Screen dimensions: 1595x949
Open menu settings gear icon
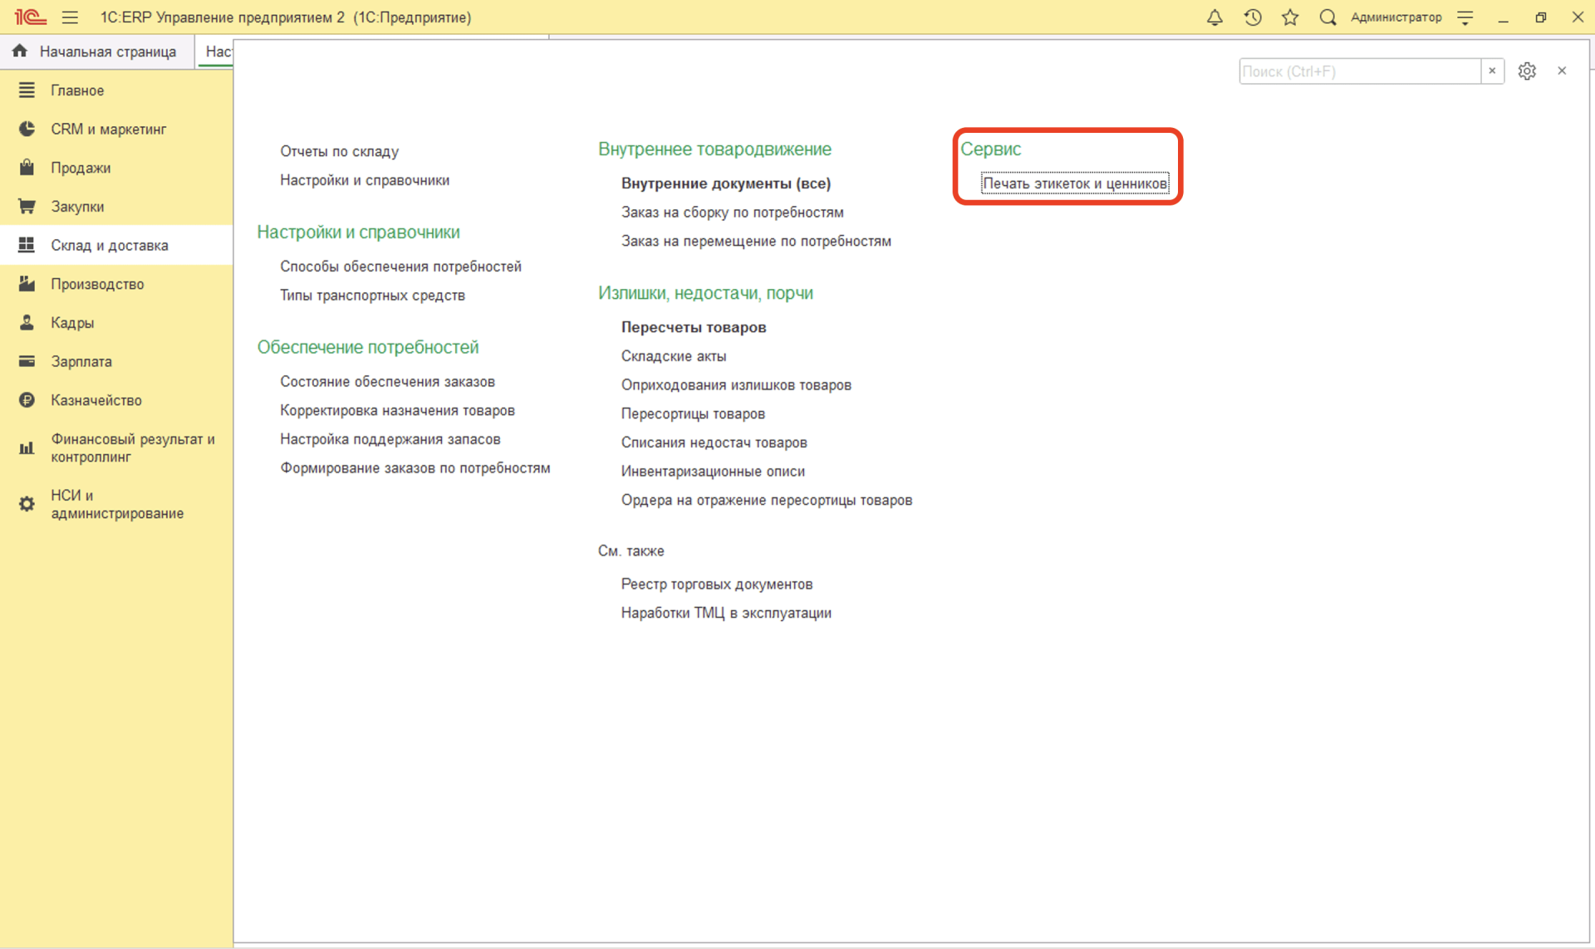[1527, 71]
